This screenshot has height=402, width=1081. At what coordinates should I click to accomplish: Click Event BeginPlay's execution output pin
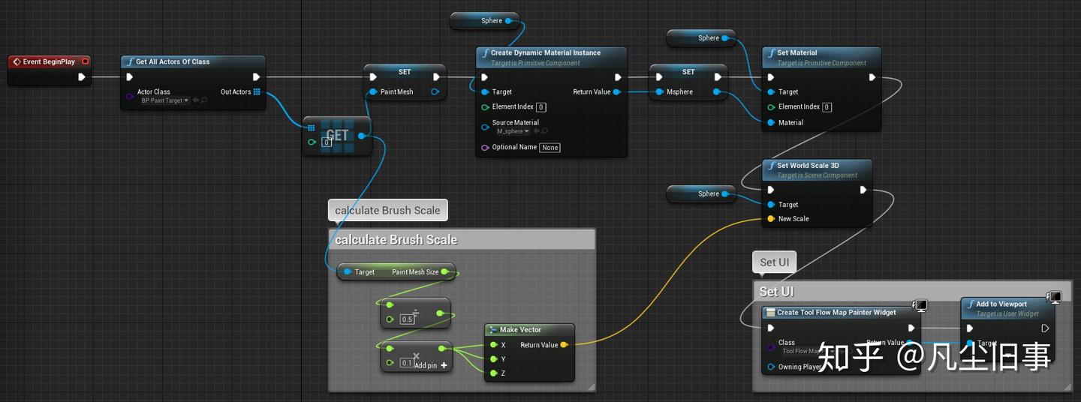(x=82, y=76)
